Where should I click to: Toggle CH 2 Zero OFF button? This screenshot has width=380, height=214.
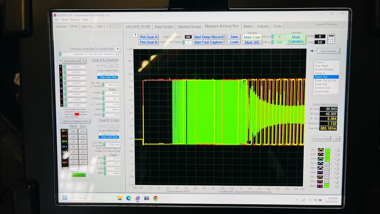point(83,136)
